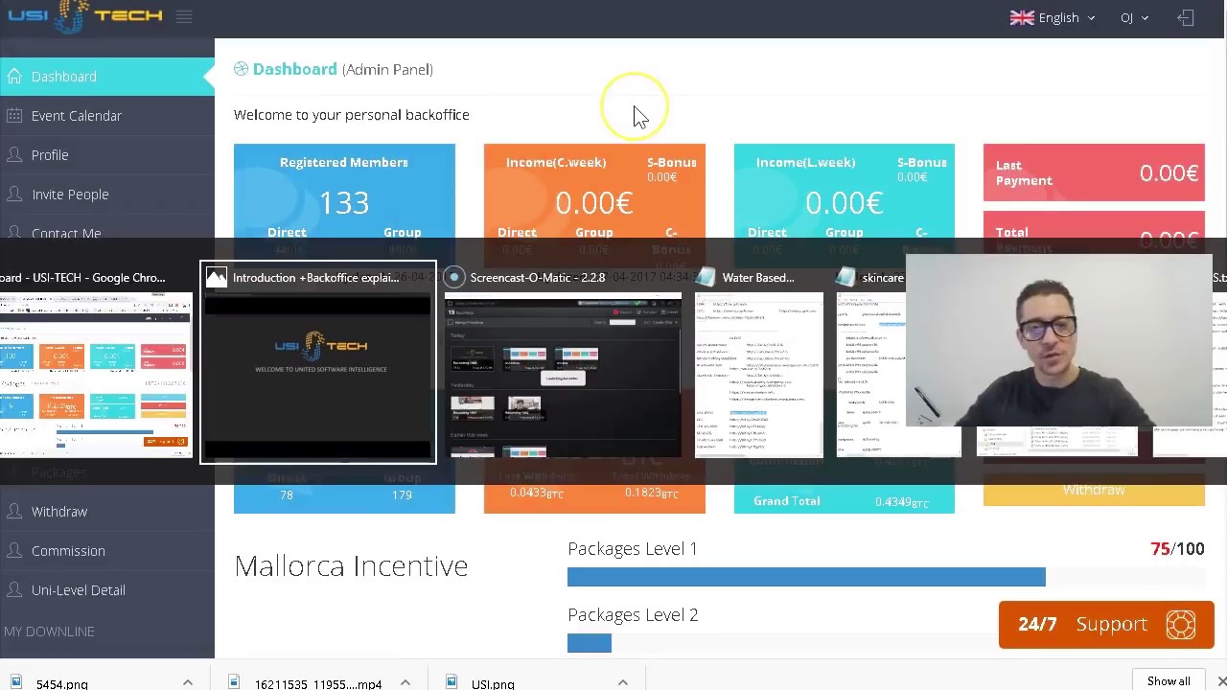Open the Dashboard sidebar menu item
The height and width of the screenshot is (690, 1227).
(107, 77)
